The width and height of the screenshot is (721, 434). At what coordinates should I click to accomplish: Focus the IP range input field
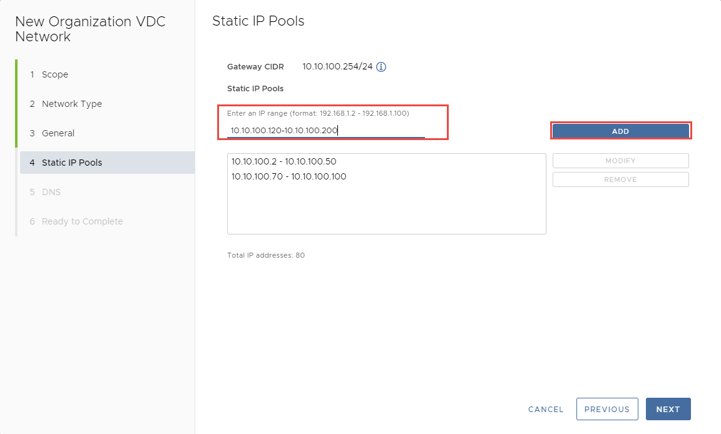pyautogui.click(x=325, y=131)
